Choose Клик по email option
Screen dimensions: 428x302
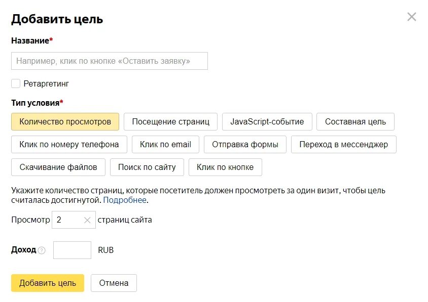tap(165, 145)
